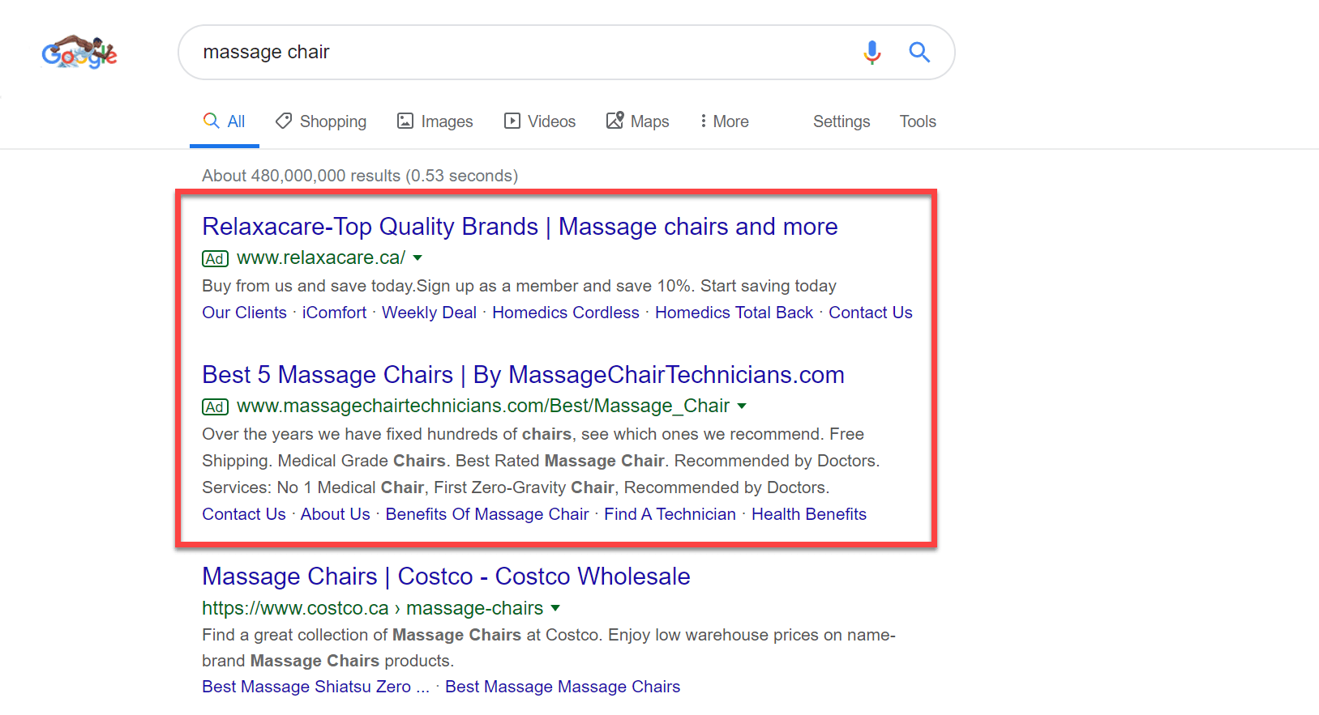Start voice search with microphone icon
Viewport: 1319px width, 715px height.
tap(872, 53)
